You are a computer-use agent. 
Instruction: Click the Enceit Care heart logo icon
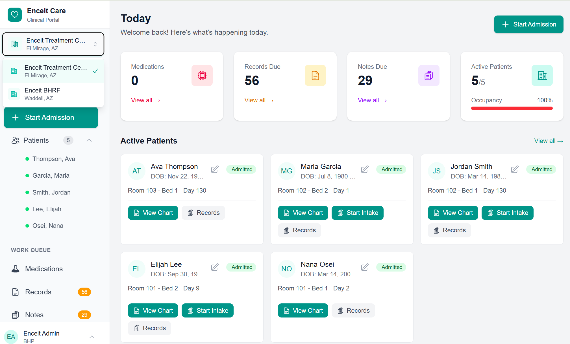(15, 15)
